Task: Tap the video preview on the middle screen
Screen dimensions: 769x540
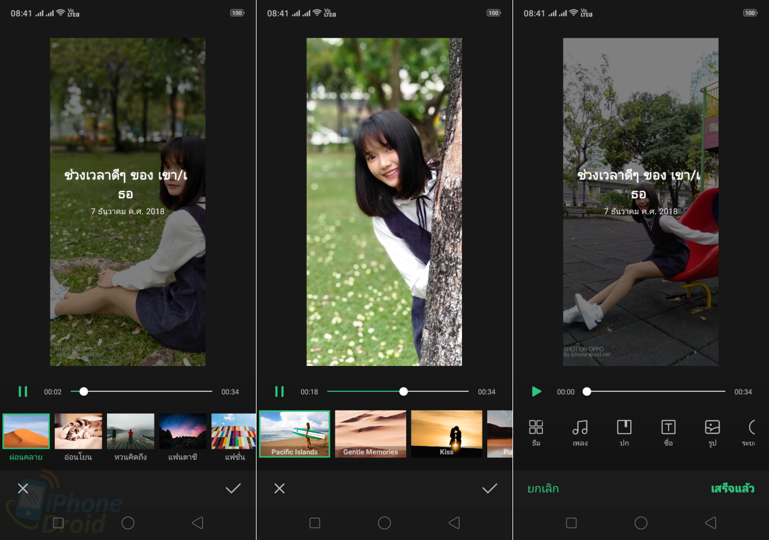Action: tap(384, 202)
